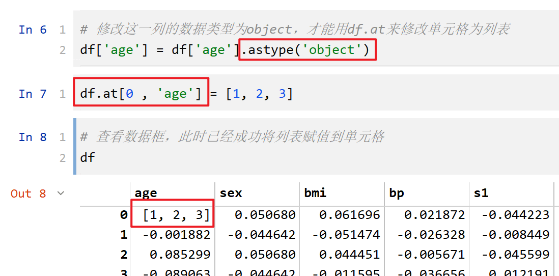Click row index 0 in the output table
The height and width of the screenshot is (276, 559).
click(123, 215)
